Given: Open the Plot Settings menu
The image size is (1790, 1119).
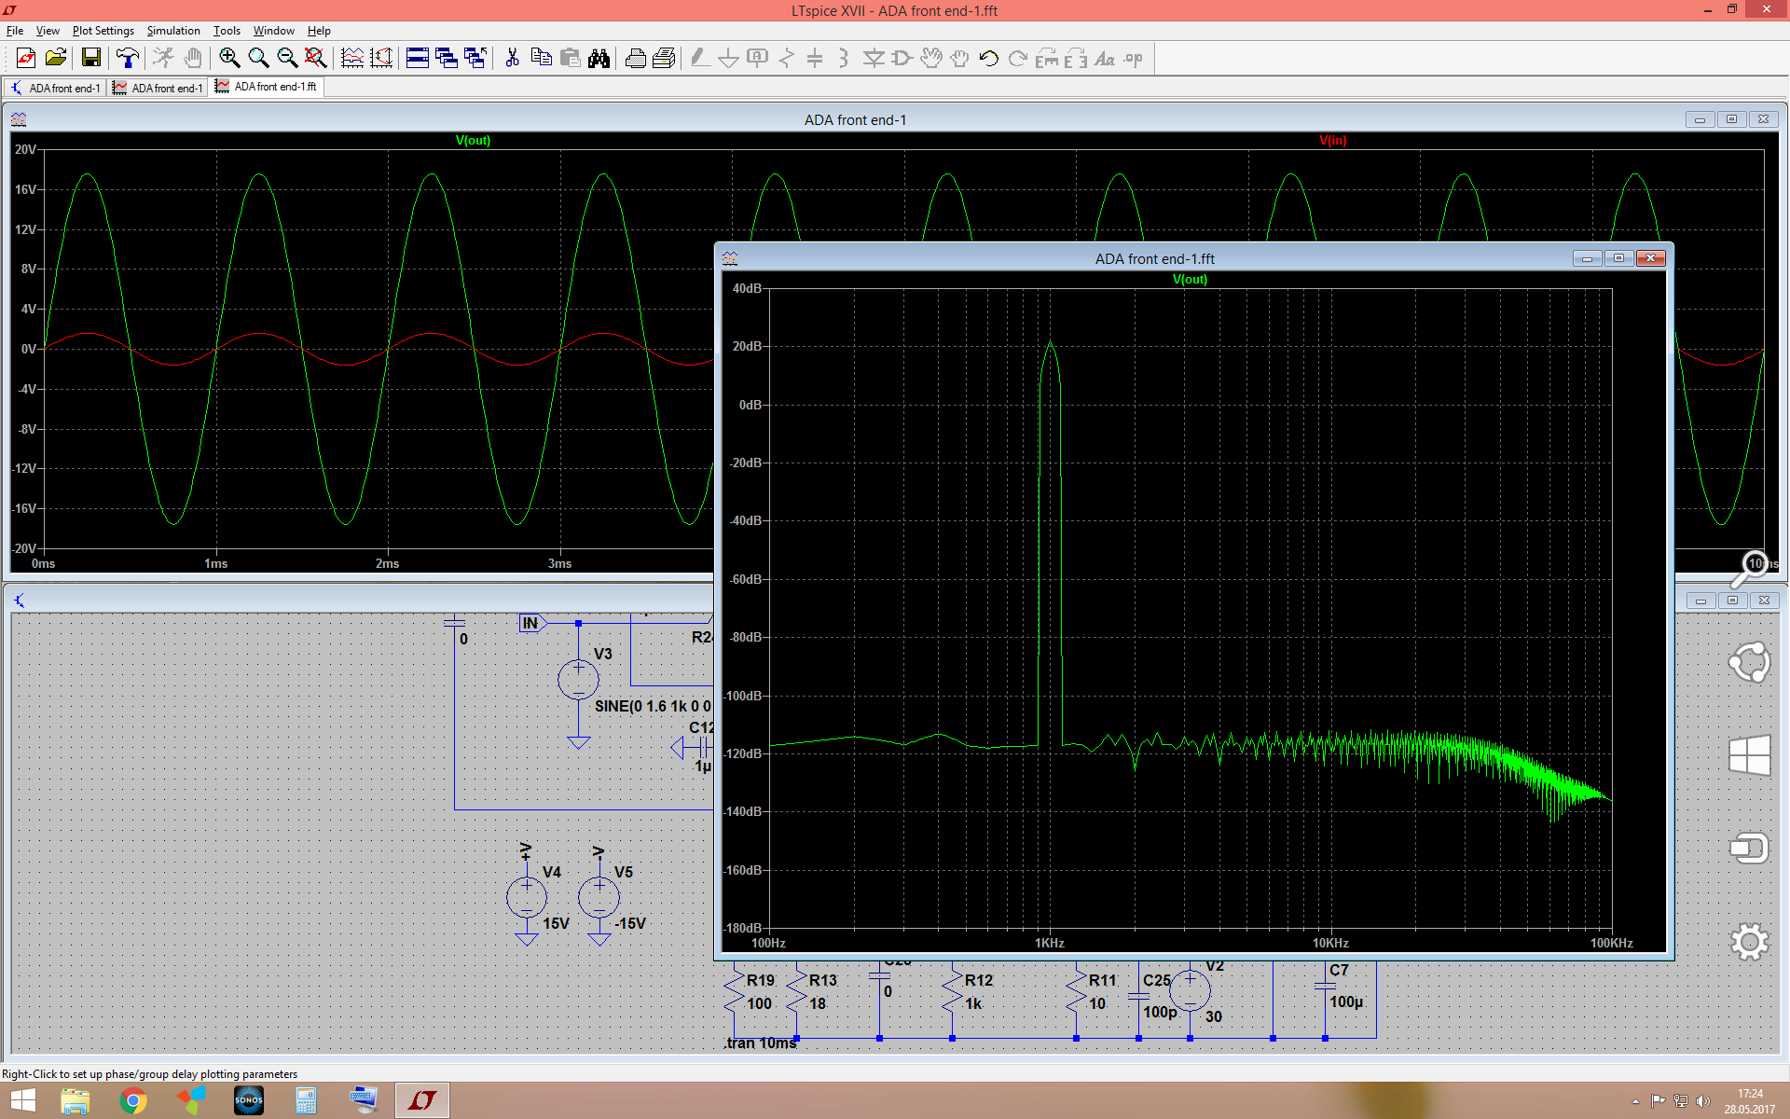Looking at the screenshot, I should point(103,31).
